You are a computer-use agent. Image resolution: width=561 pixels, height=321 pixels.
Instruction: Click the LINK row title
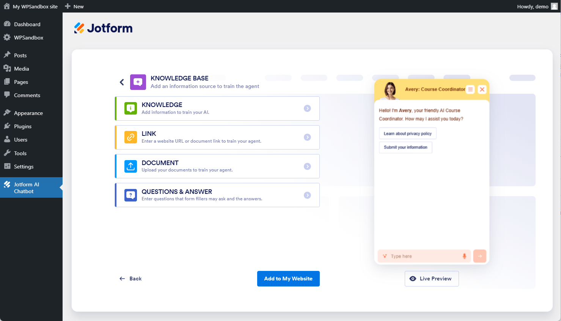point(149,134)
